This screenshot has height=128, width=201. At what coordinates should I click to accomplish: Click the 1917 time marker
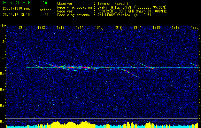point(137,27)
